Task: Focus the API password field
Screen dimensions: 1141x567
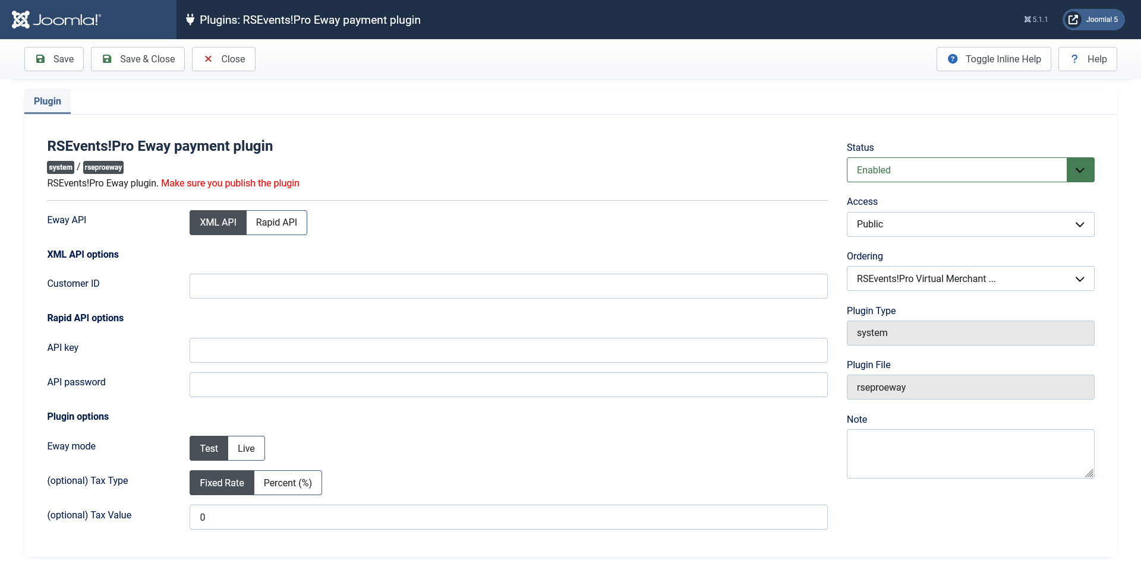Action: click(509, 385)
